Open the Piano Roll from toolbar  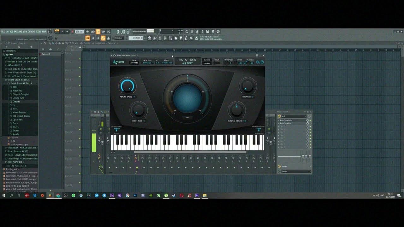154,38
